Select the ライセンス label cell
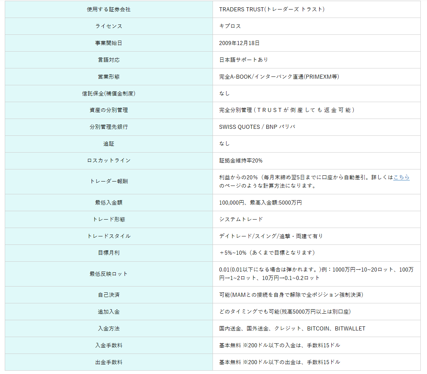Image resolution: width=427 pixels, height=374 pixels. (x=108, y=26)
